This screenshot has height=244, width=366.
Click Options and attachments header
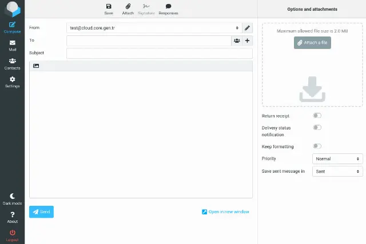click(x=312, y=9)
